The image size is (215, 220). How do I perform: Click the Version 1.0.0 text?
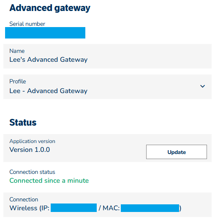[x=30, y=150]
